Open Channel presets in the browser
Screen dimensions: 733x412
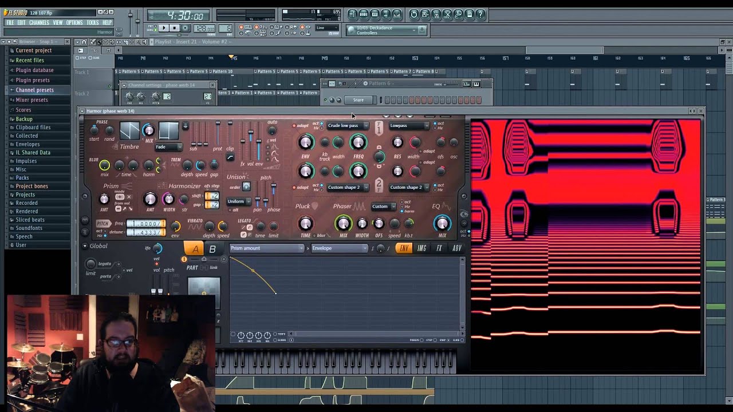(34, 90)
